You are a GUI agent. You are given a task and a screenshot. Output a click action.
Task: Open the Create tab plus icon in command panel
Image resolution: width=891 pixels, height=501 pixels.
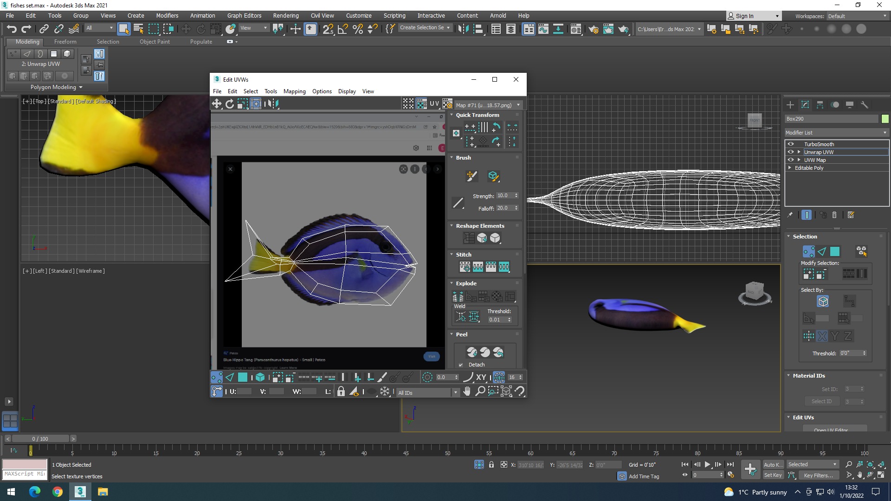790,105
